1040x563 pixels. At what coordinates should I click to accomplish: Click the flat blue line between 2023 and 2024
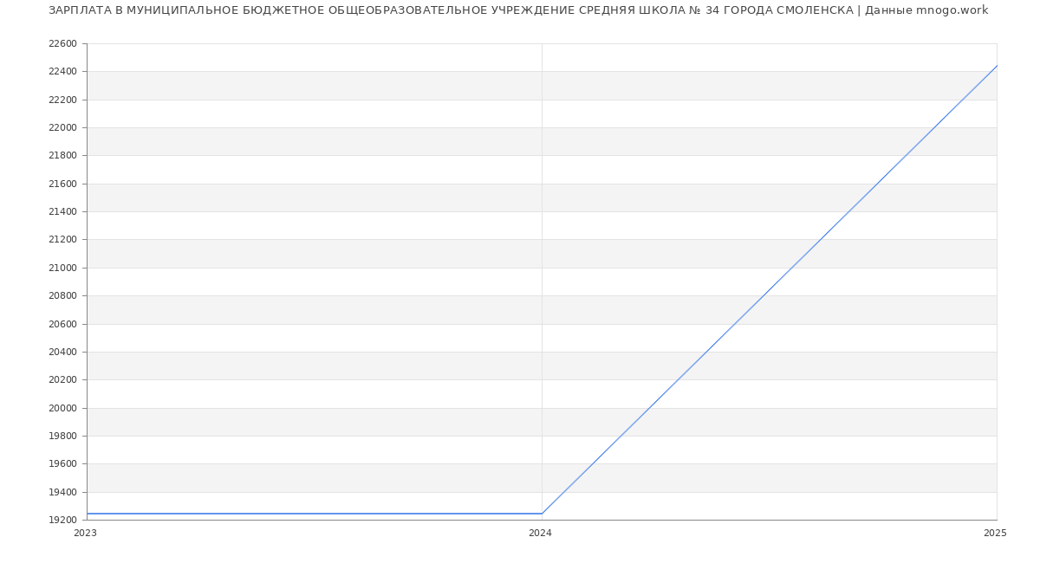pyautogui.click(x=312, y=514)
